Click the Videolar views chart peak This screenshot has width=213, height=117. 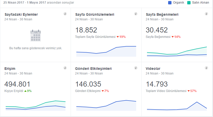tap(197, 102)
